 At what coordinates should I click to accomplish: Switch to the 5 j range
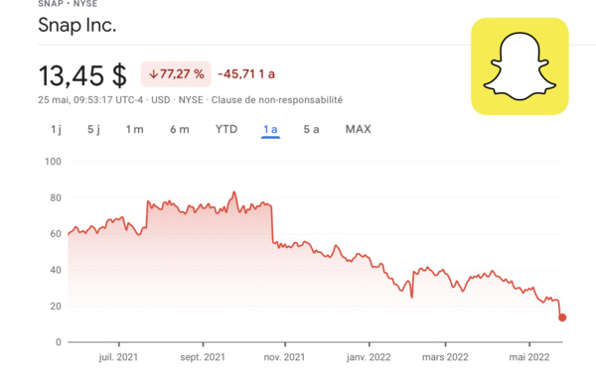coord(94,130)
